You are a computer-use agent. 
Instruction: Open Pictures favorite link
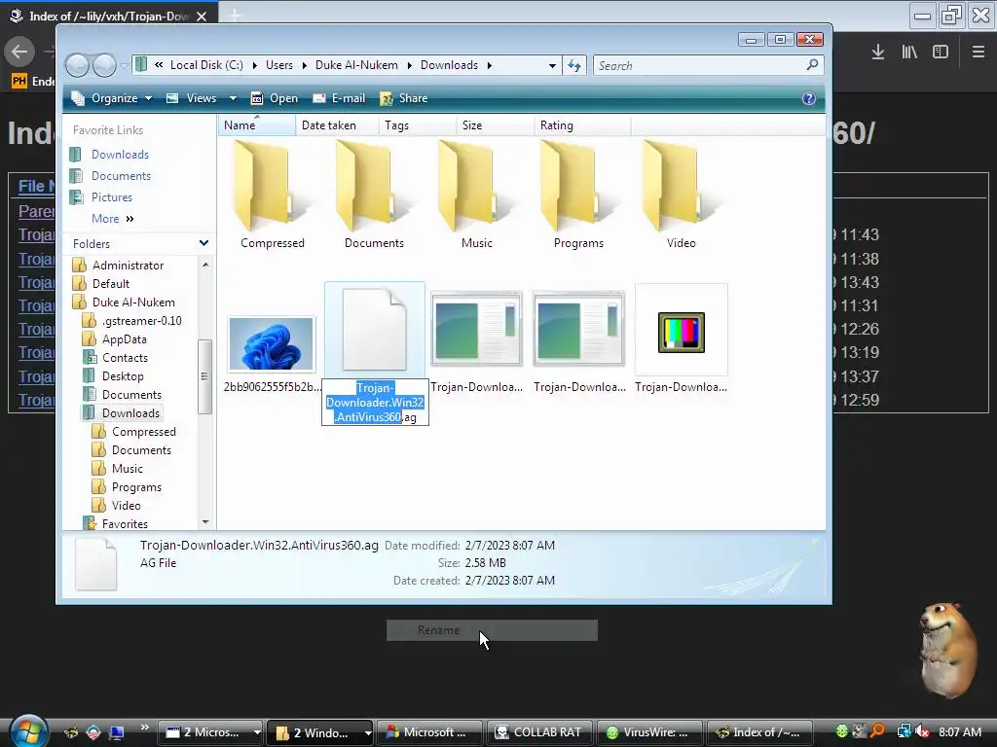[x=111, y=197]
